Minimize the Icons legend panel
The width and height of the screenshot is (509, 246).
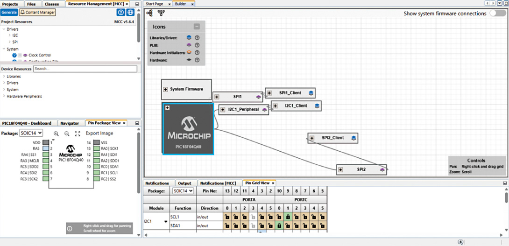tap(197, 27)
